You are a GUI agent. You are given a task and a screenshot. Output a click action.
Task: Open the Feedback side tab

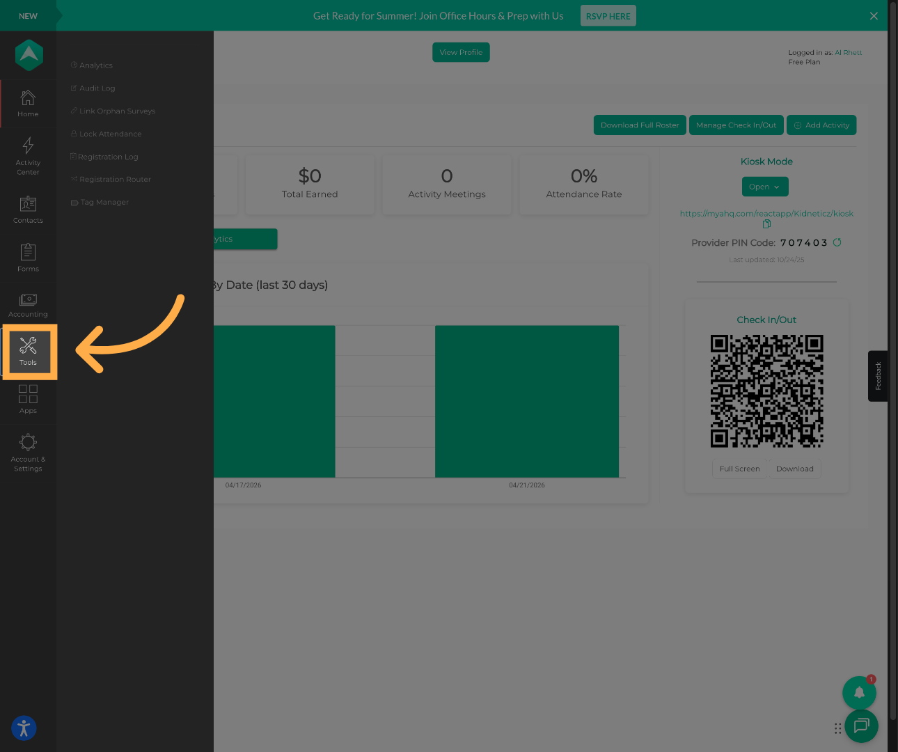click(x=878, y=376)
